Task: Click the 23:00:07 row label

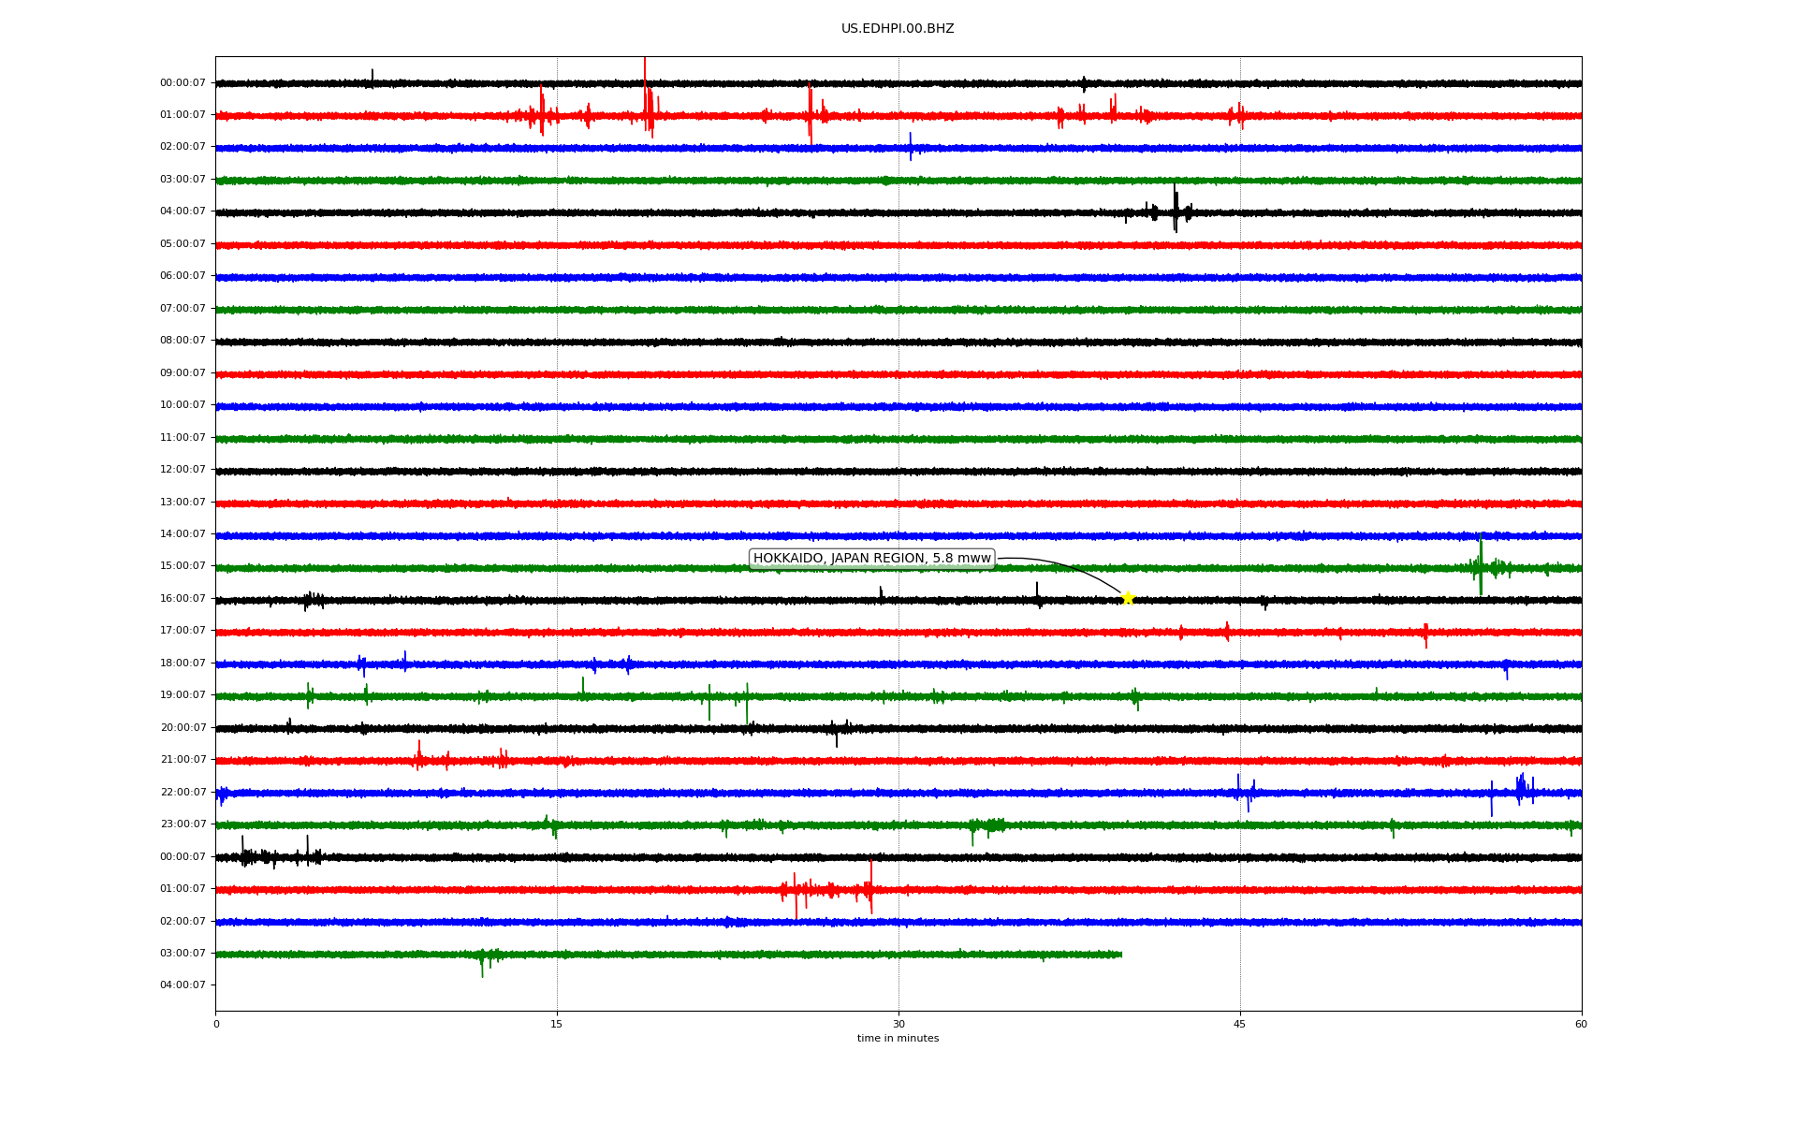Action: [x=183, y=824]
